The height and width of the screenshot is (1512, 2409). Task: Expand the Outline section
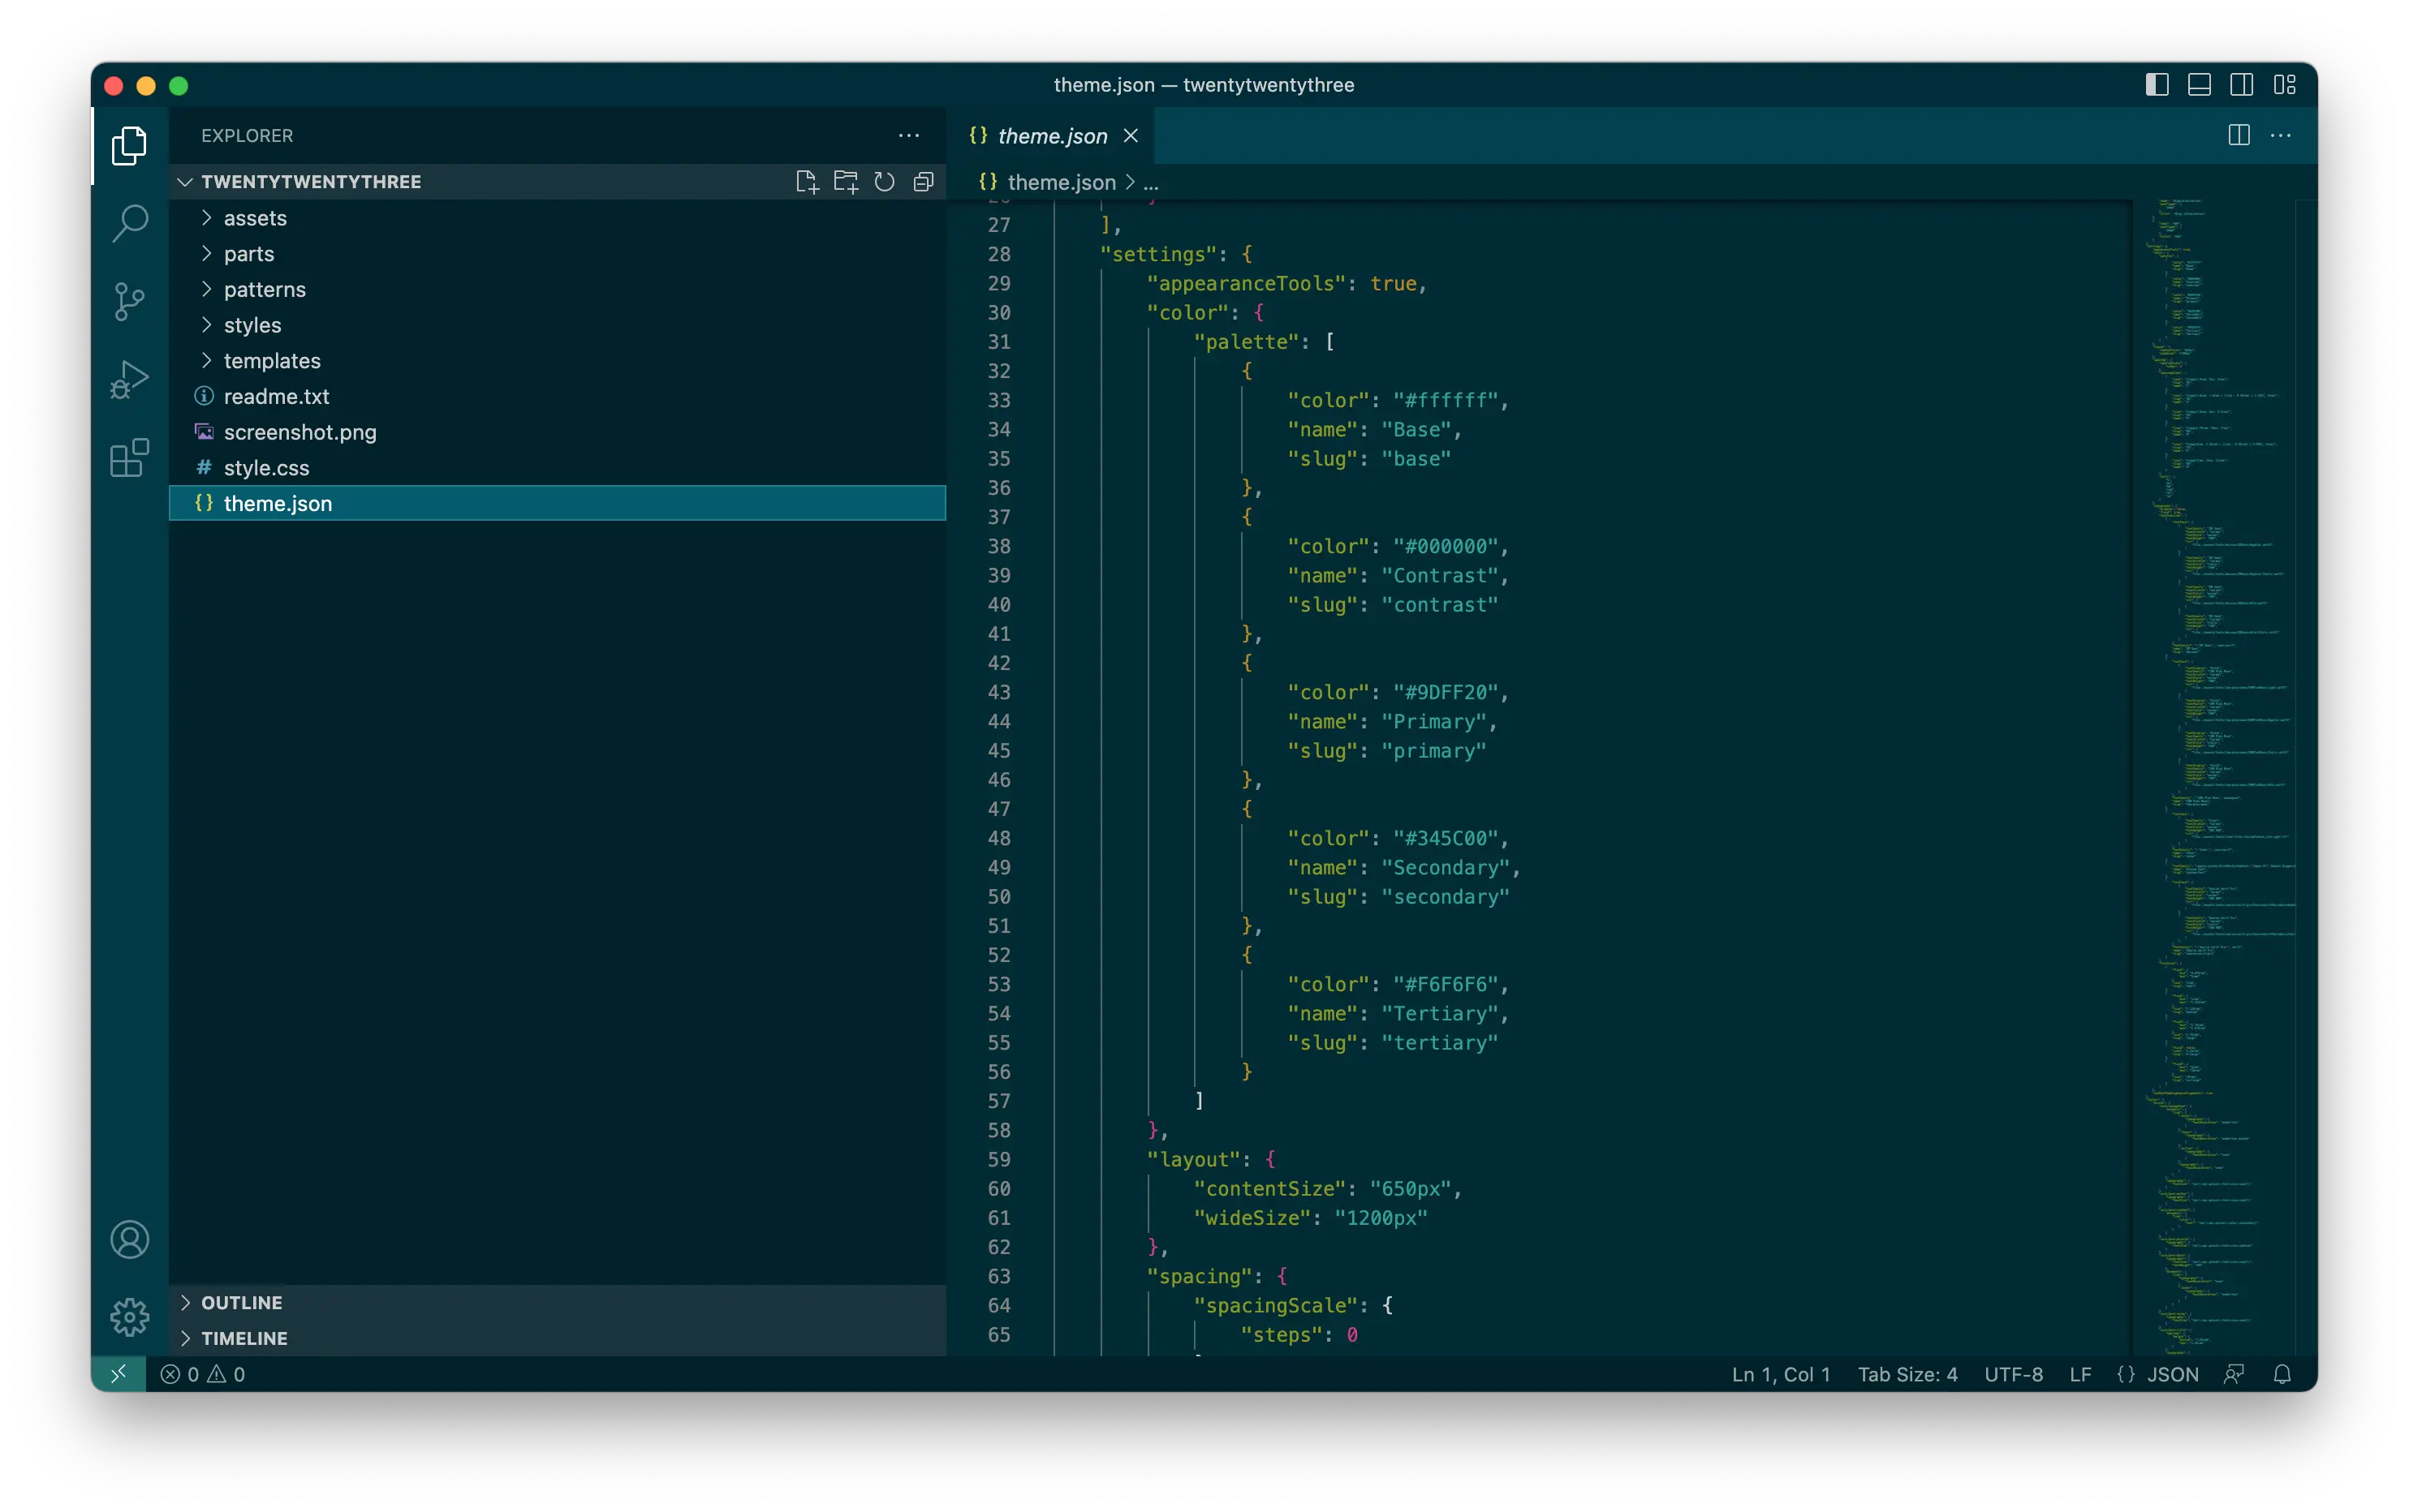tap(558, 1303)
